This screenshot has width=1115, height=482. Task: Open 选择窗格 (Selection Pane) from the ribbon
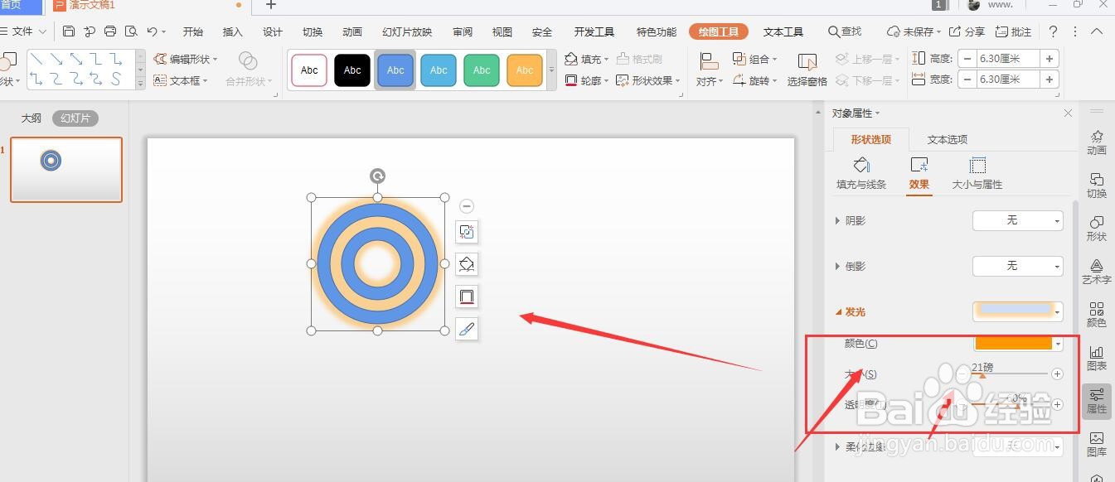[x=806, y=70]
